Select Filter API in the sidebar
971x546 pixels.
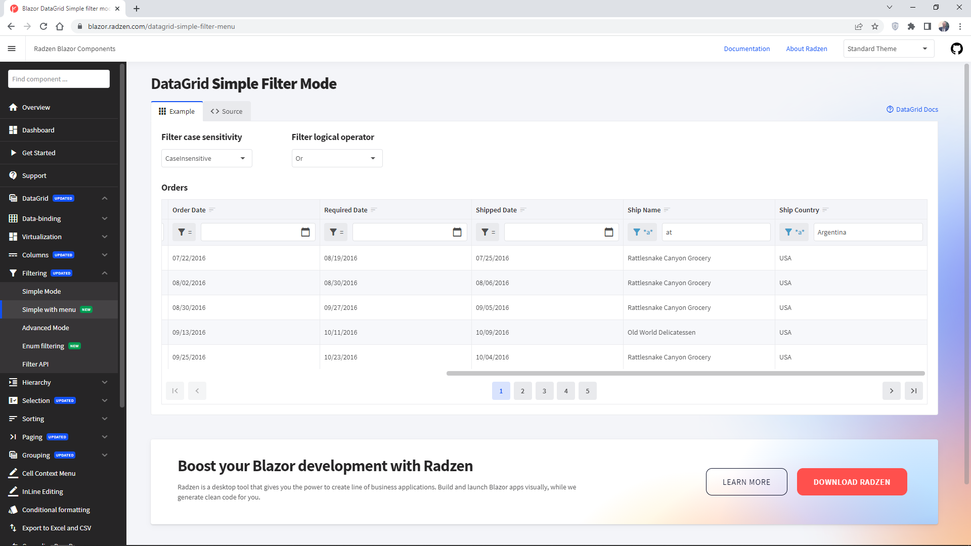click(59, 364)
